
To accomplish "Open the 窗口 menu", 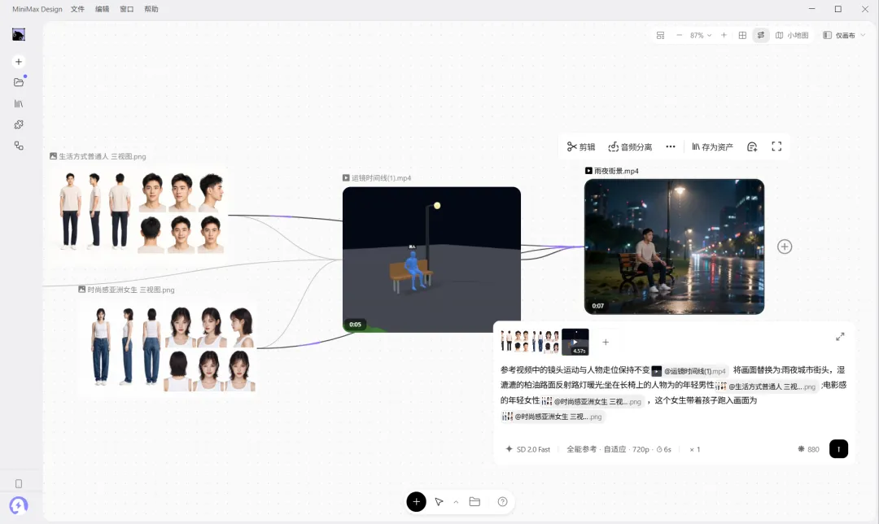I will coord(127,9).
